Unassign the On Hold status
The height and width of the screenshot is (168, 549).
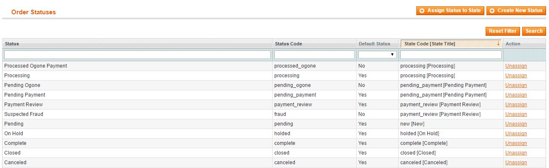click(516, 134)
